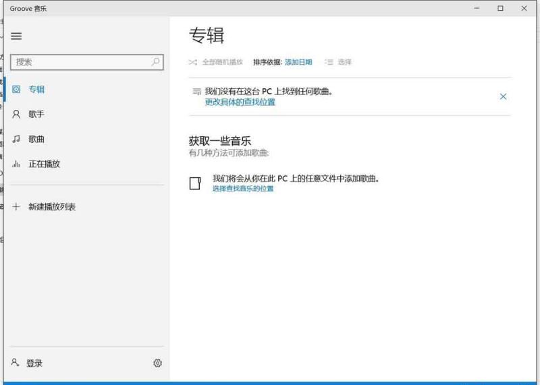
Task: Open the 选择查找音乐的位置 link
Action: [243, 189]
